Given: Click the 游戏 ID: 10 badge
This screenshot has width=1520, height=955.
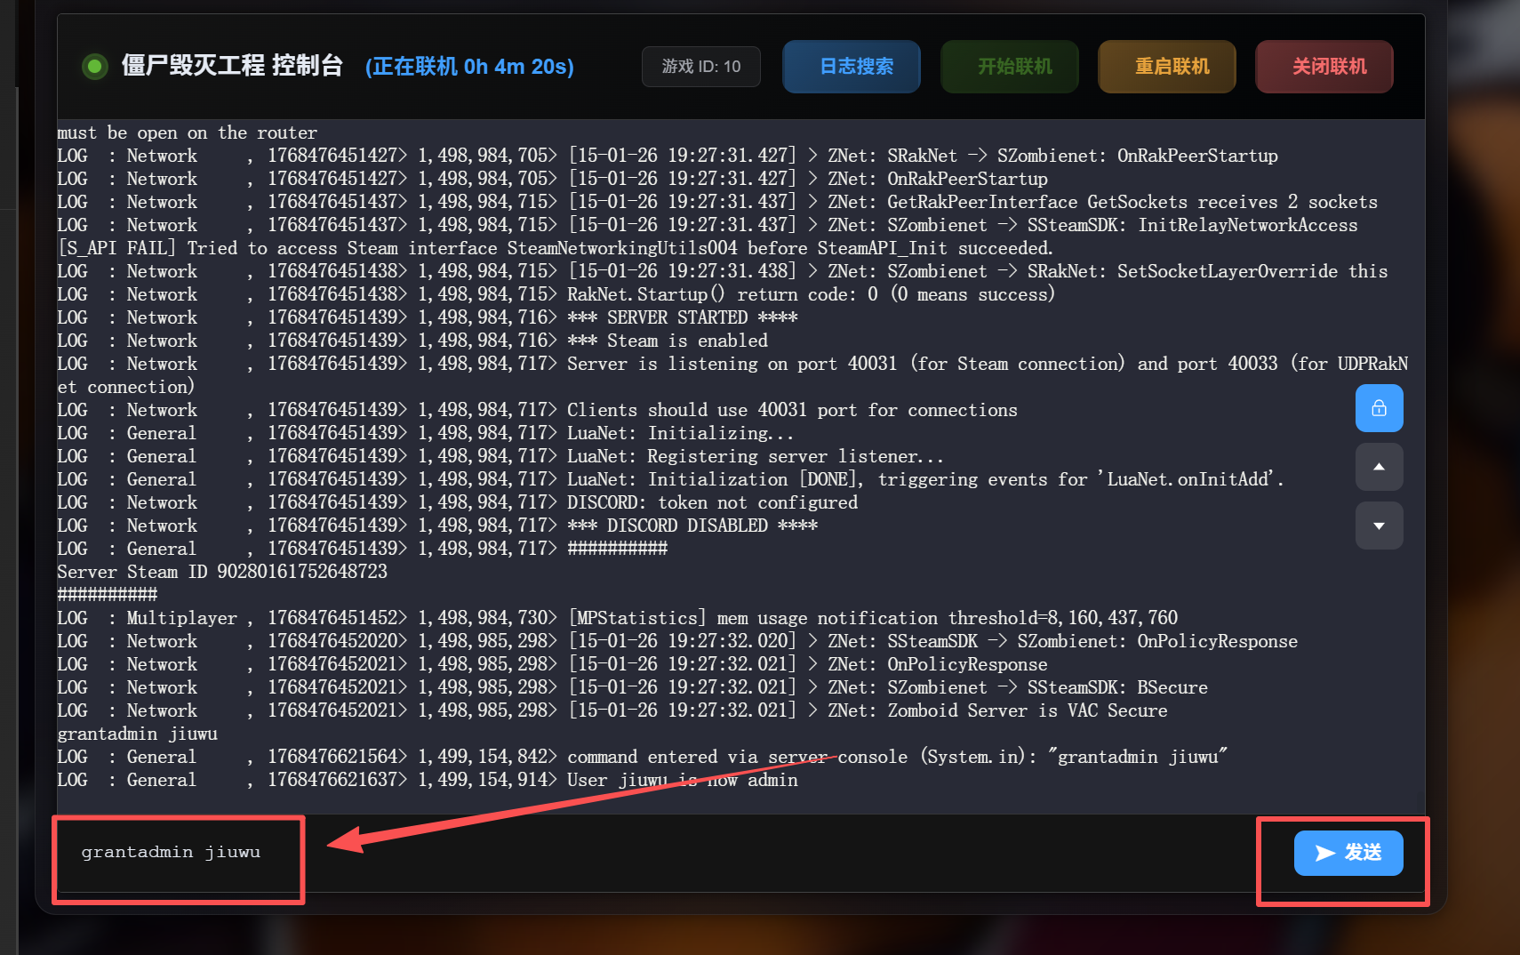Looking at the screenshot, I should (700, 67).
